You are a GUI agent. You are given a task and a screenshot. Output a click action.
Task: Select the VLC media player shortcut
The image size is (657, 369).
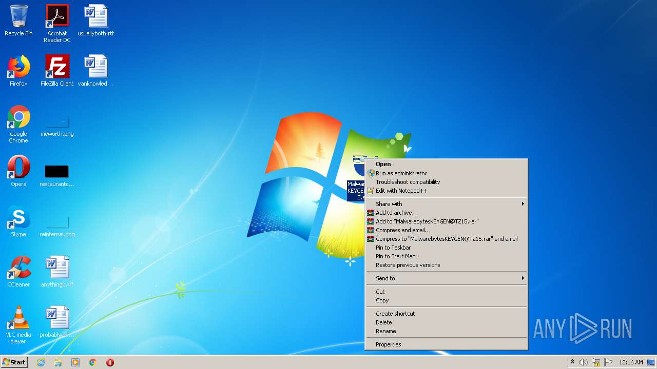tap(18, 325)
